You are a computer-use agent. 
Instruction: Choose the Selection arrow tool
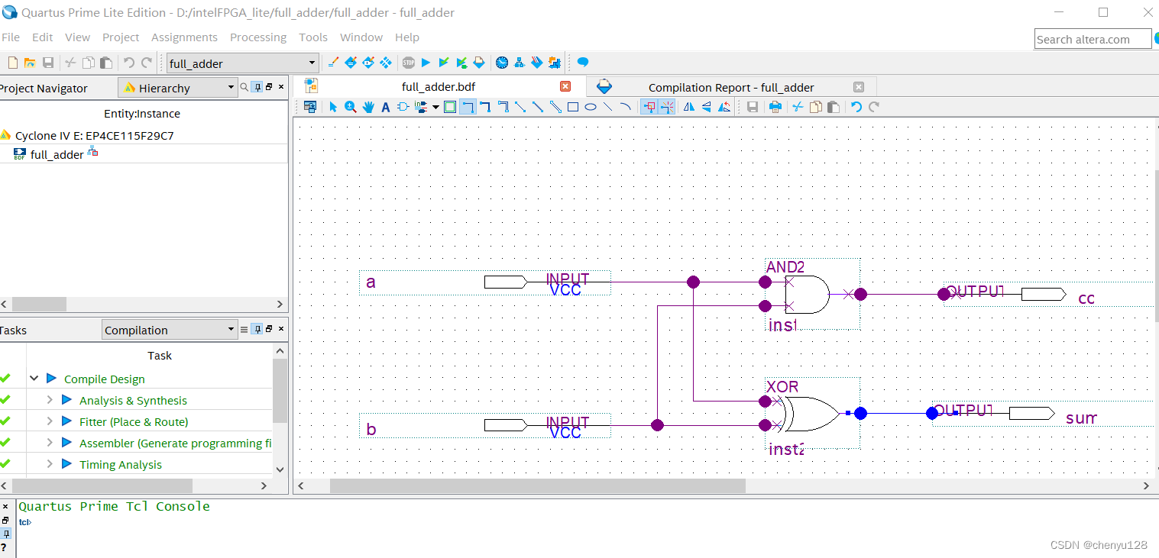click(333, 107)
